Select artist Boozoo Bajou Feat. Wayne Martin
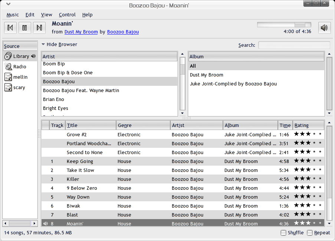The width and height of the screenshot is (335, 241). pos(109,90)
